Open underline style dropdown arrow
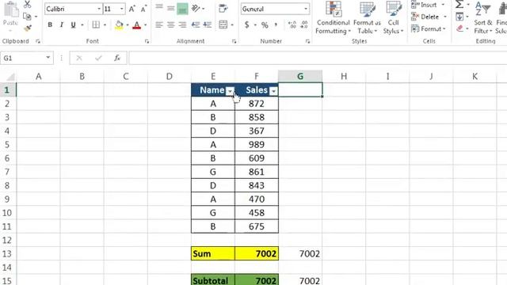The height and width of the screenshot is (285, 507). tap(82, 25)
